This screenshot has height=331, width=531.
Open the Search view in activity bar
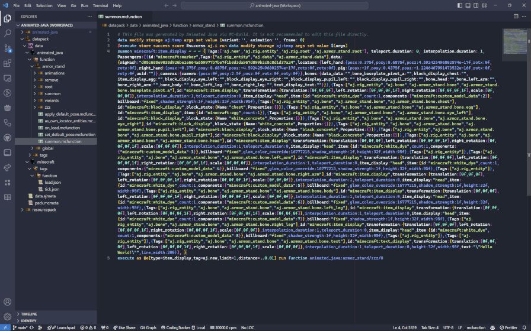tap(8, 34)
